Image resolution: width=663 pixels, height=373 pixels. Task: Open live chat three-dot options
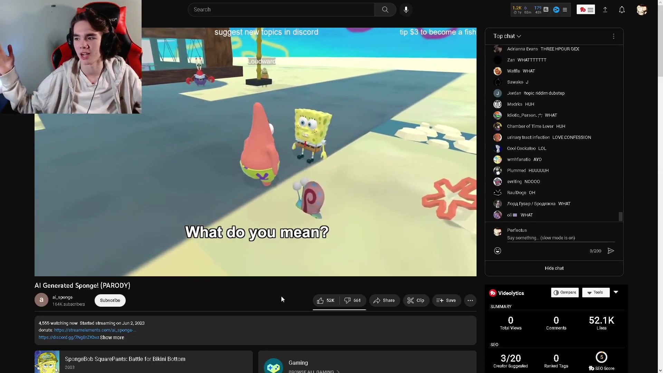point(614,36)
